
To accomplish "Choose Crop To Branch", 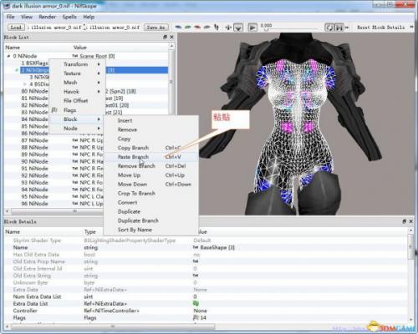I will (x=151, y=194).
